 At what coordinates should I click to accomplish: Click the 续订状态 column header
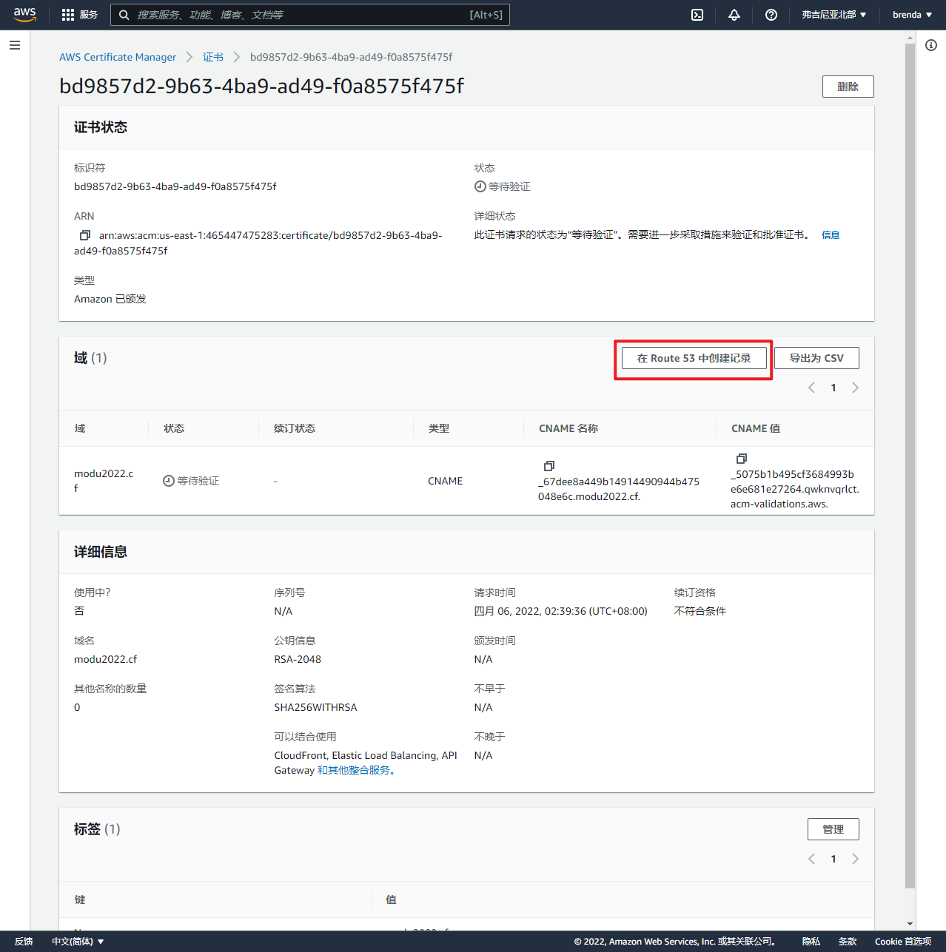(x=295, y=428)
